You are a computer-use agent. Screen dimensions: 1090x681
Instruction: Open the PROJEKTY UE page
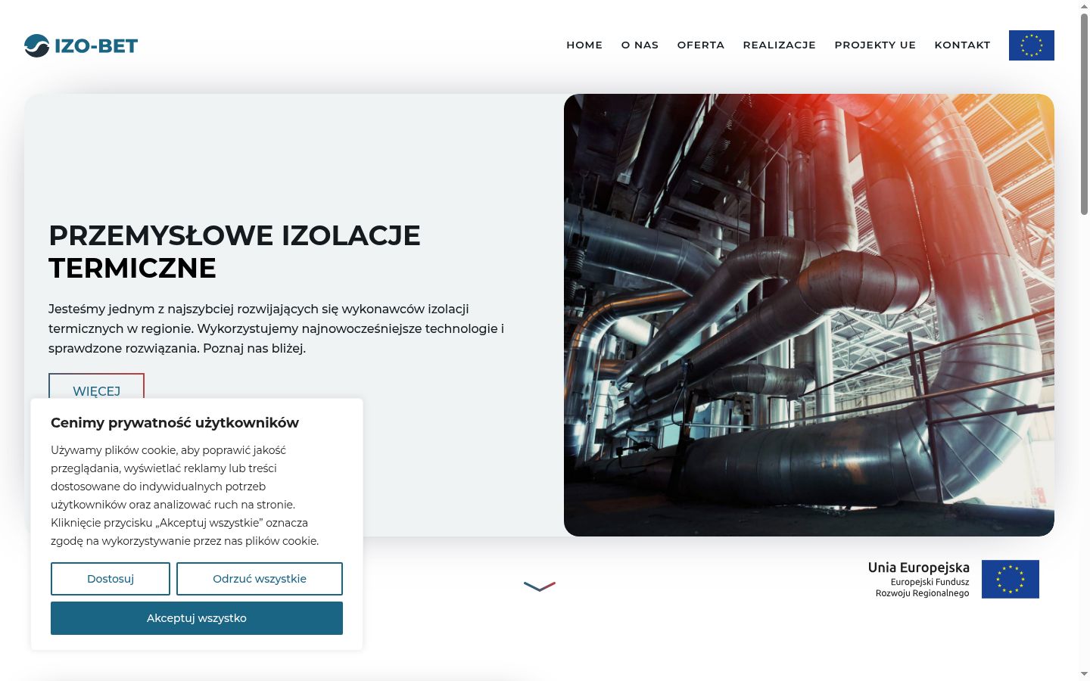click(875, 45)
